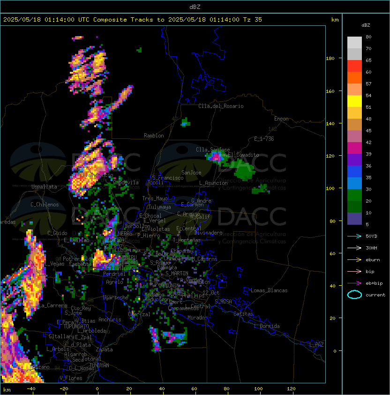Click the 160 km vertical axis label
Screen dimensions: 390x395
click(x=330, y=91)
